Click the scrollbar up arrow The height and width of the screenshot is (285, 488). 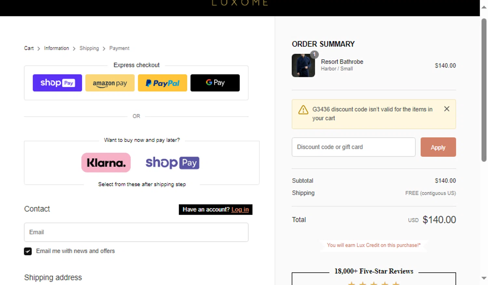pyautogui.click(x=484, y=7)
